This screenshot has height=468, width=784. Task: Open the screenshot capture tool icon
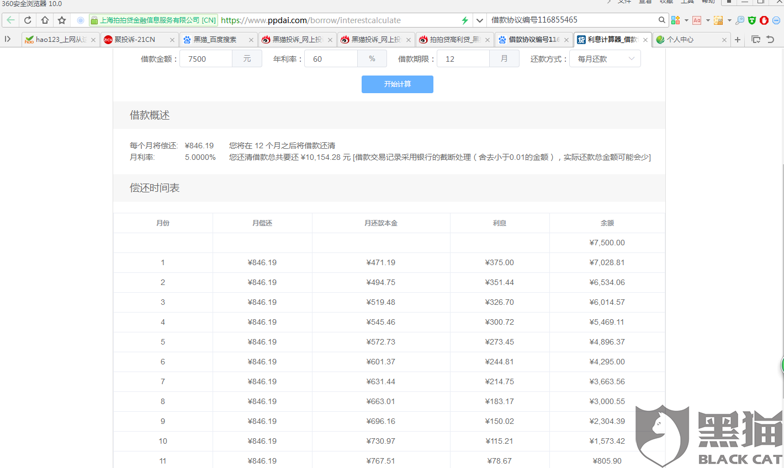[x=718, y=20]
